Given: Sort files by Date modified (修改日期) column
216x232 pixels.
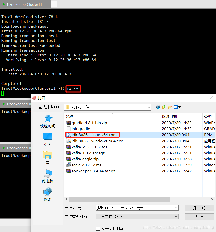Looking at the screenshot, I should (181, 116).
